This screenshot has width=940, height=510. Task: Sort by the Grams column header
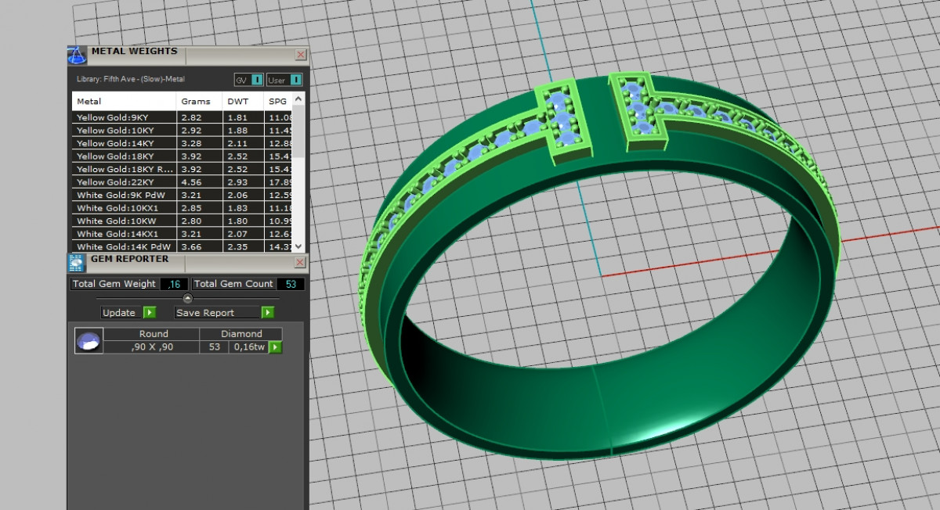tap(196, 102)
